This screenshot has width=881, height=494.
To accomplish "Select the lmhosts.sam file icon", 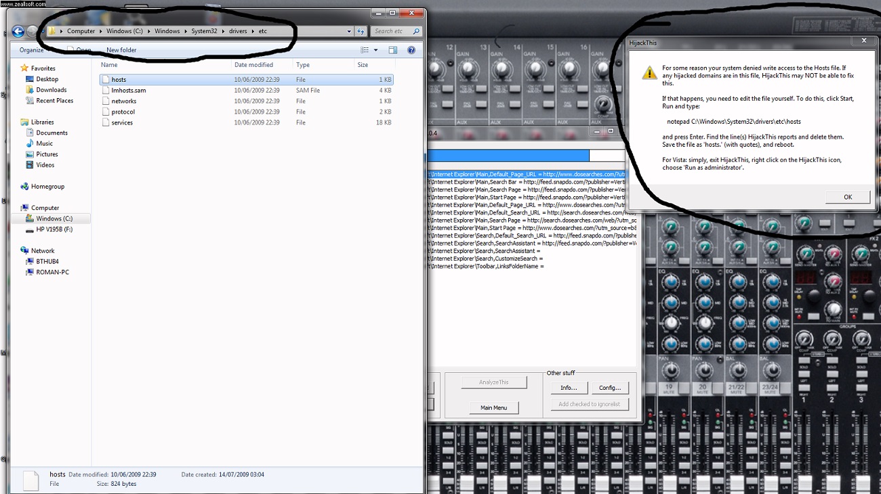I will tap(105, 90).
